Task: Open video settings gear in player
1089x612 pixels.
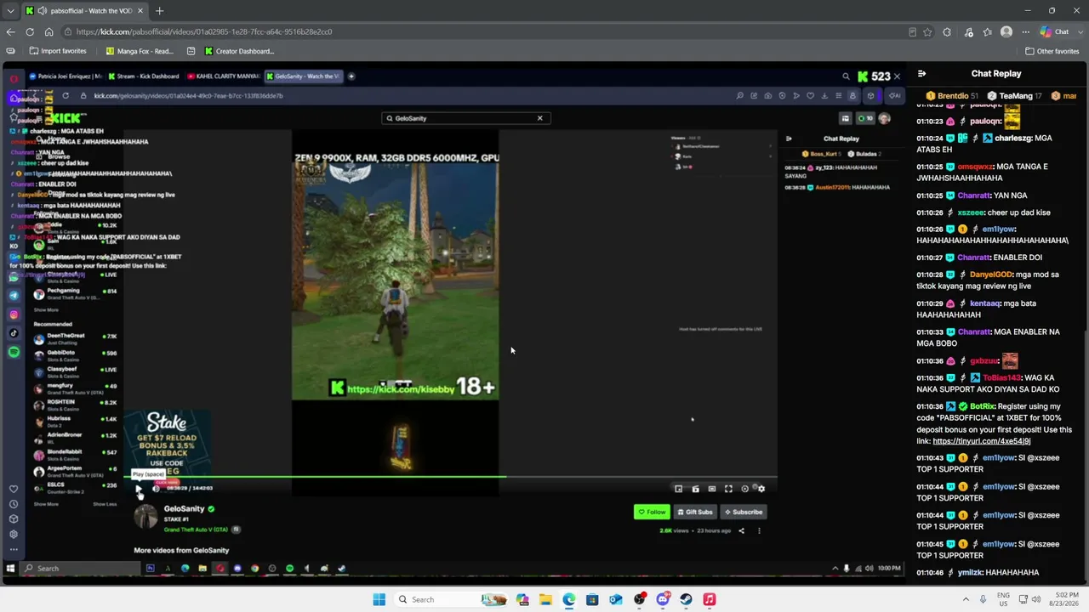Action: (x=761, y=489)
